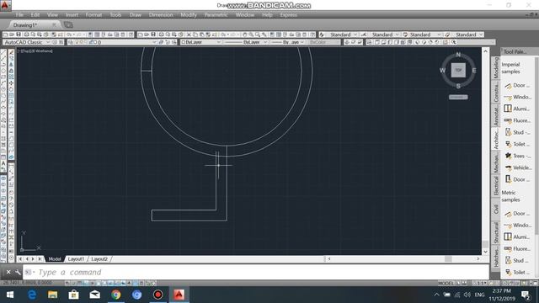Open the lineweight ByLayer dropdown
Viewport: 539px width, 303px height.
coord(288,42)
